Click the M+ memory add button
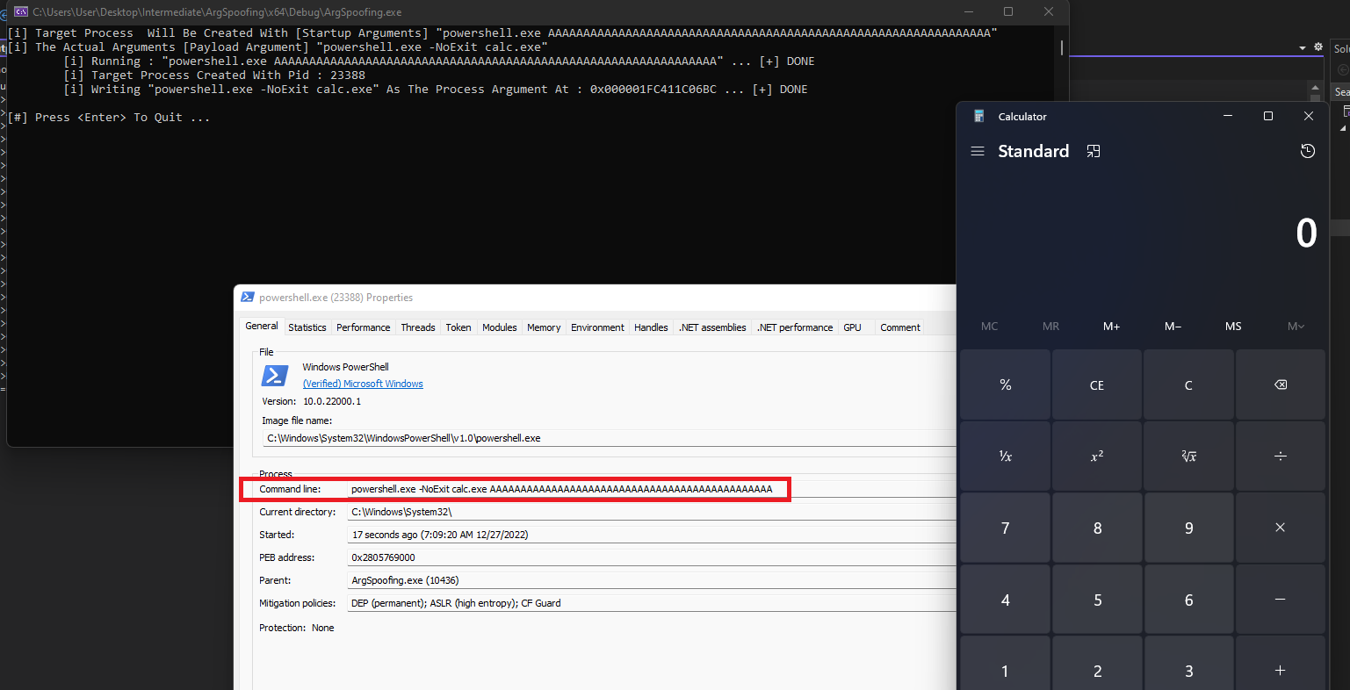The width and height of the screenshot is (1350, 690). coord(1111,326)
